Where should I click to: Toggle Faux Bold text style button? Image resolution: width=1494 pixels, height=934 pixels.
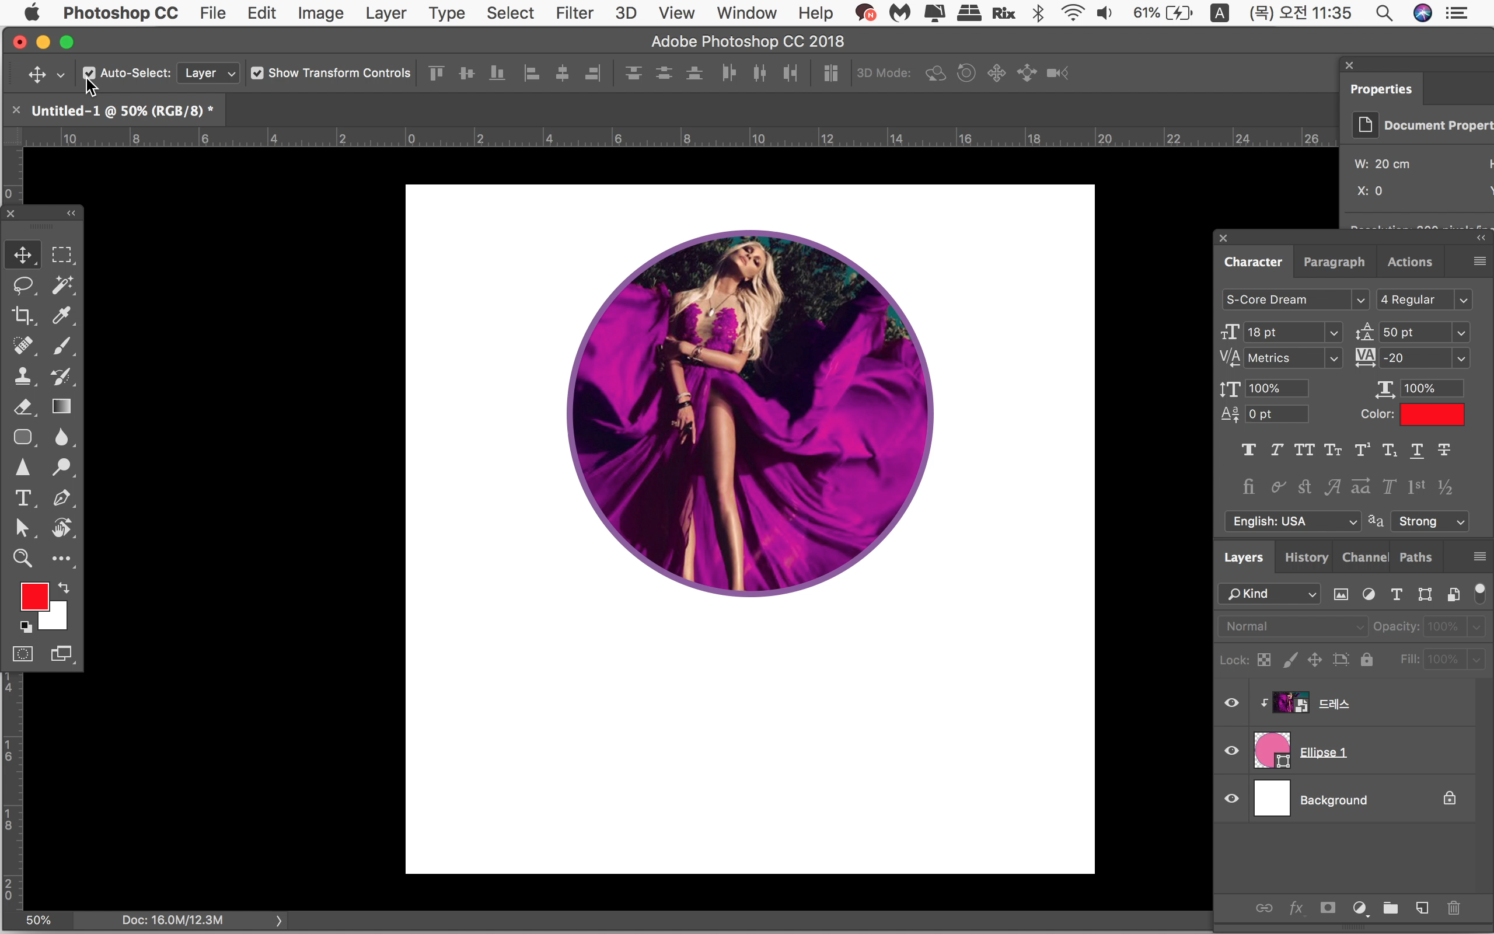(1248, 449)
